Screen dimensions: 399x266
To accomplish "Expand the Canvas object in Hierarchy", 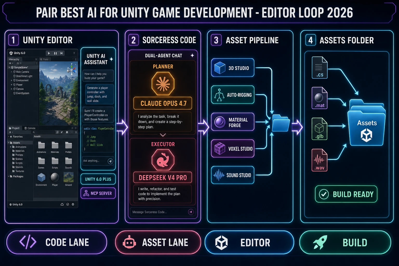I will click(x=12, y=89).
